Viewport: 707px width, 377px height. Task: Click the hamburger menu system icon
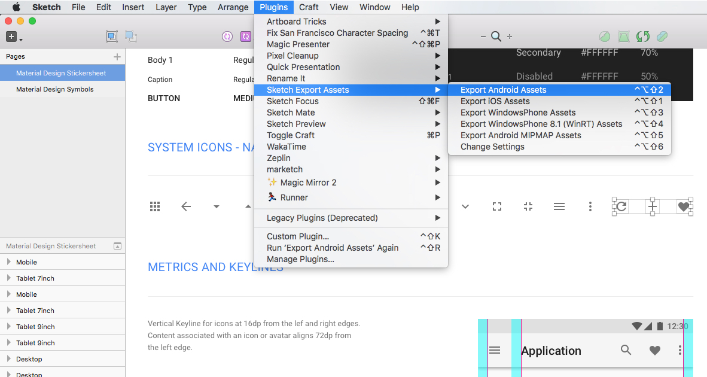(x=559, y=206)
